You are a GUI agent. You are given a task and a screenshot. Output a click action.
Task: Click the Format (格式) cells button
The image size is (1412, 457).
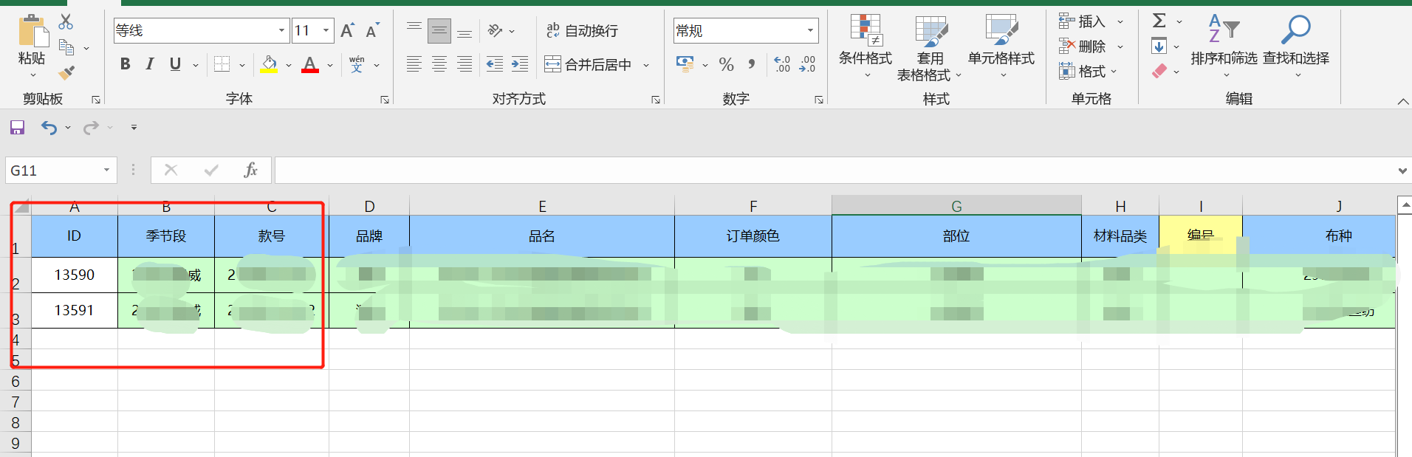1083,72
